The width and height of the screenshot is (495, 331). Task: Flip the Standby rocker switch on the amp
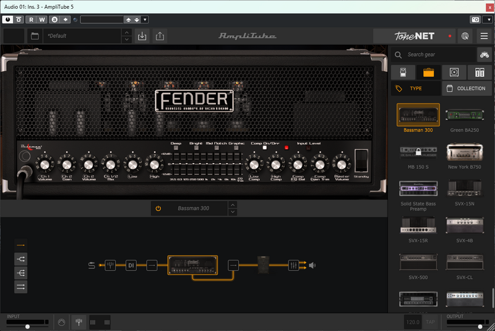click(x=361, y=161)
